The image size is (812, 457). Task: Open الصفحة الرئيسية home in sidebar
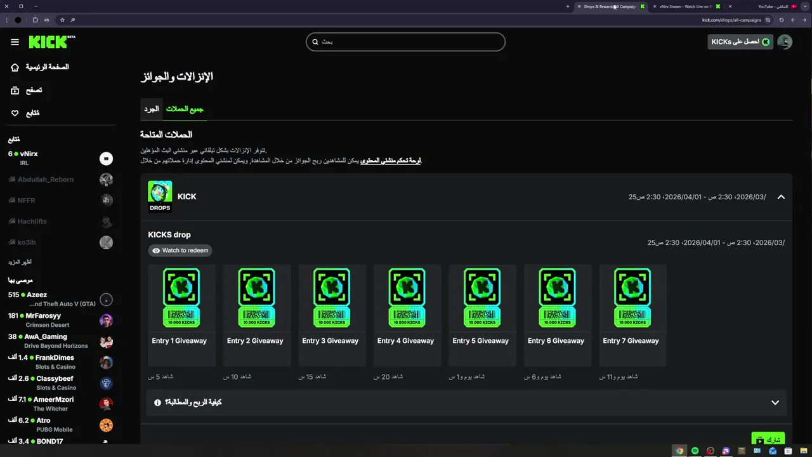(x=39, y=67)
